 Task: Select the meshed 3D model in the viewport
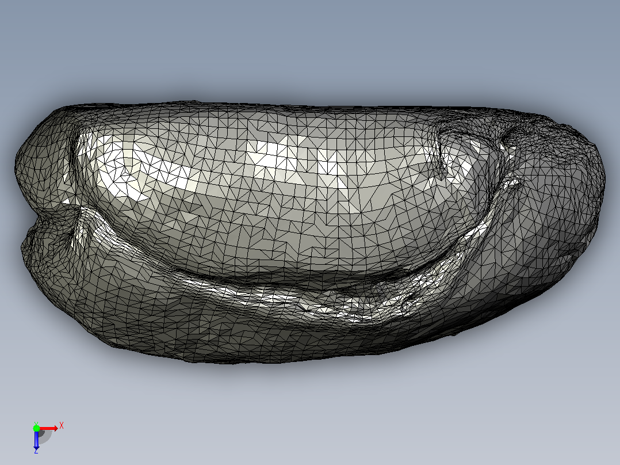point(309,232)
